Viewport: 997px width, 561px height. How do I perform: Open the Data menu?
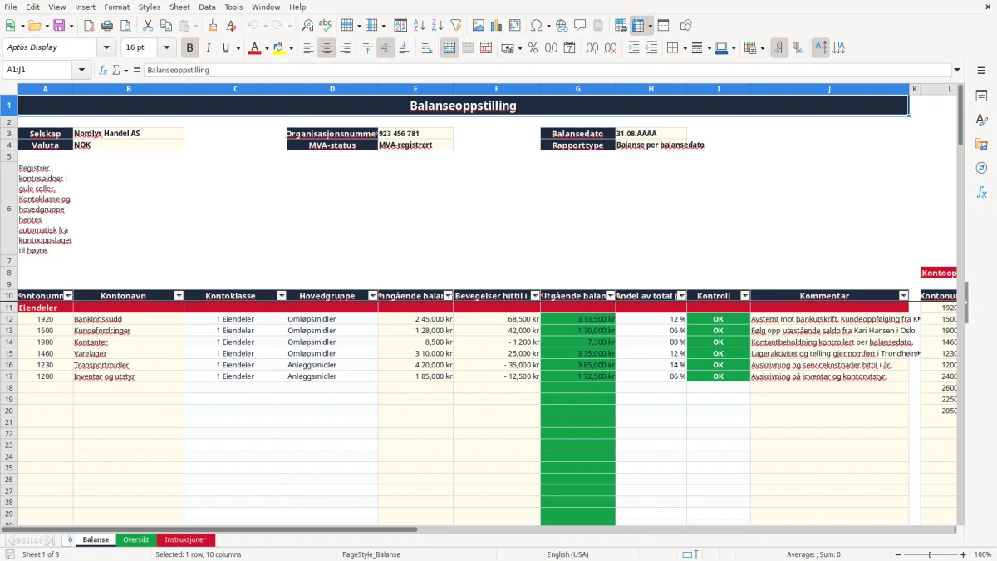coord(207,7)
